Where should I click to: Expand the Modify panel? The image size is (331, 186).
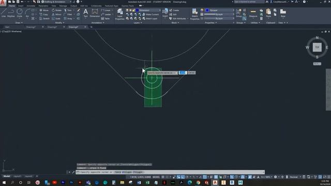59,23
